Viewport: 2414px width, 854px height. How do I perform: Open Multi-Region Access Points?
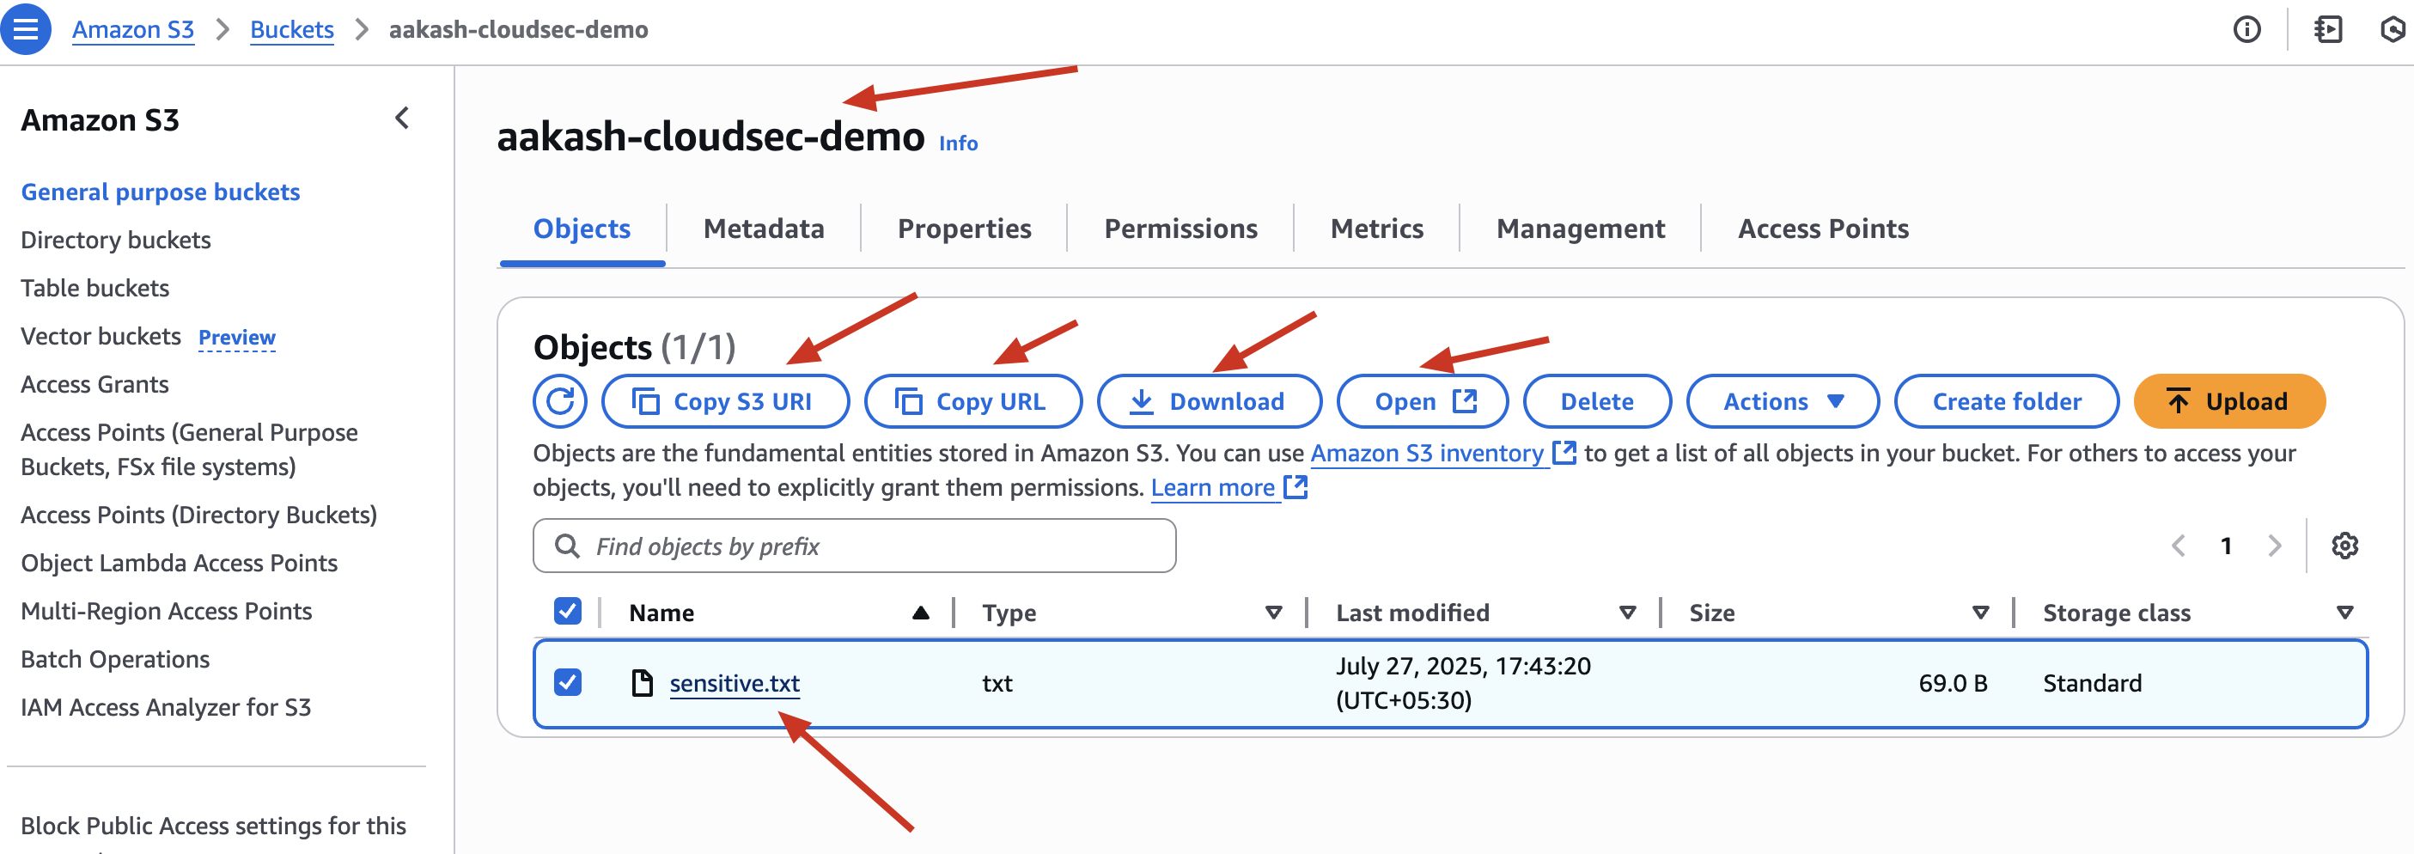pos(166,611)
